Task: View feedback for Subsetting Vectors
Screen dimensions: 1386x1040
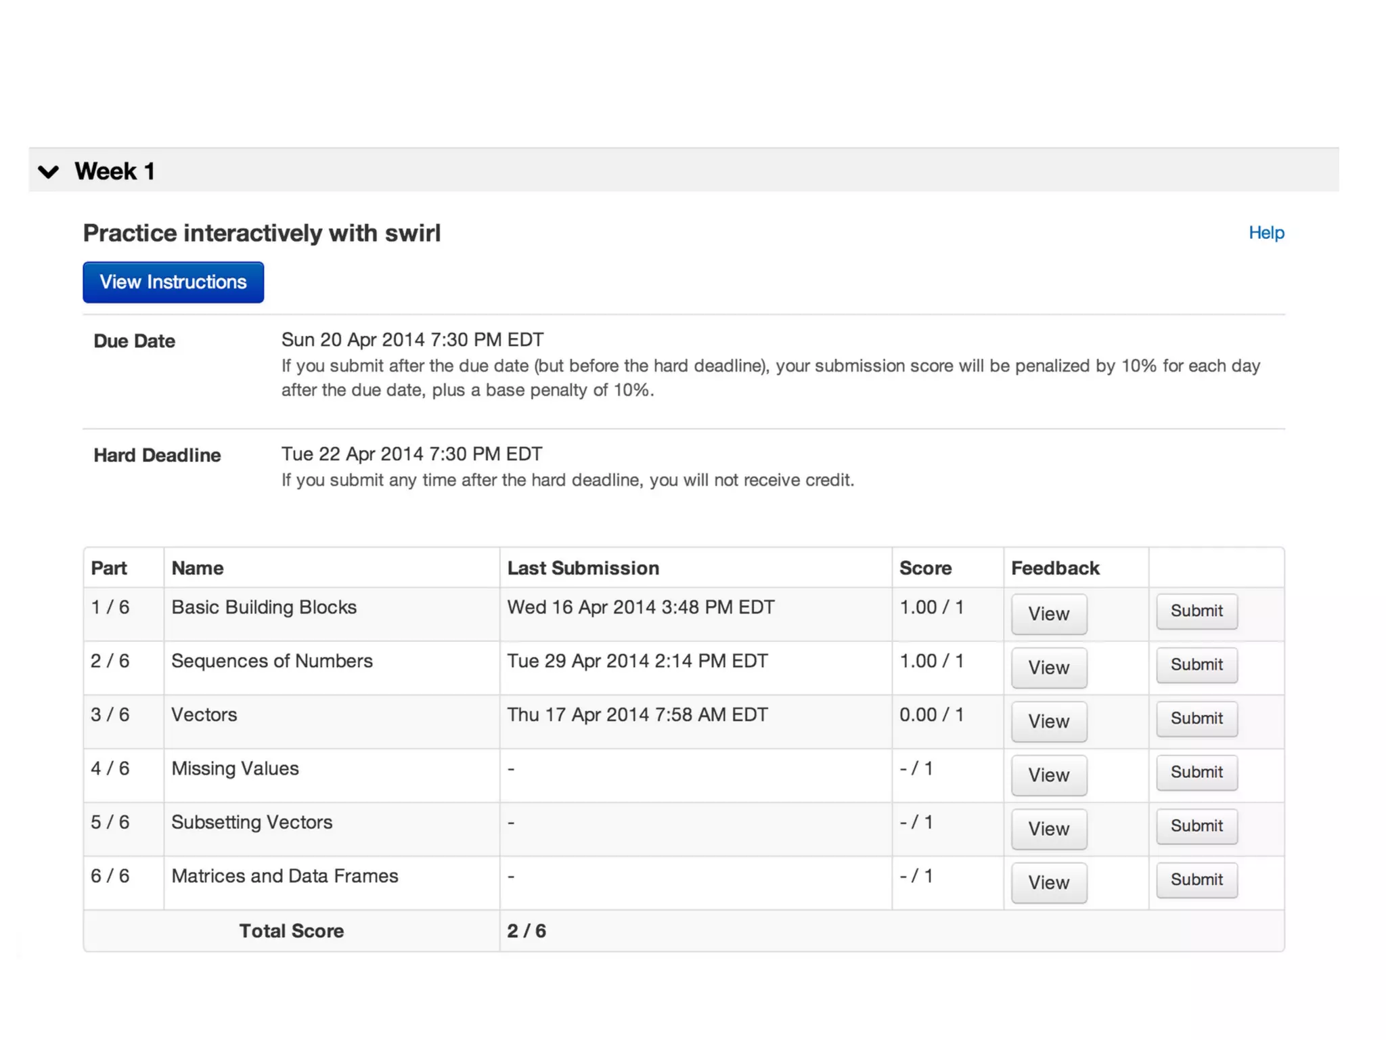Action: coord(1048,829)
